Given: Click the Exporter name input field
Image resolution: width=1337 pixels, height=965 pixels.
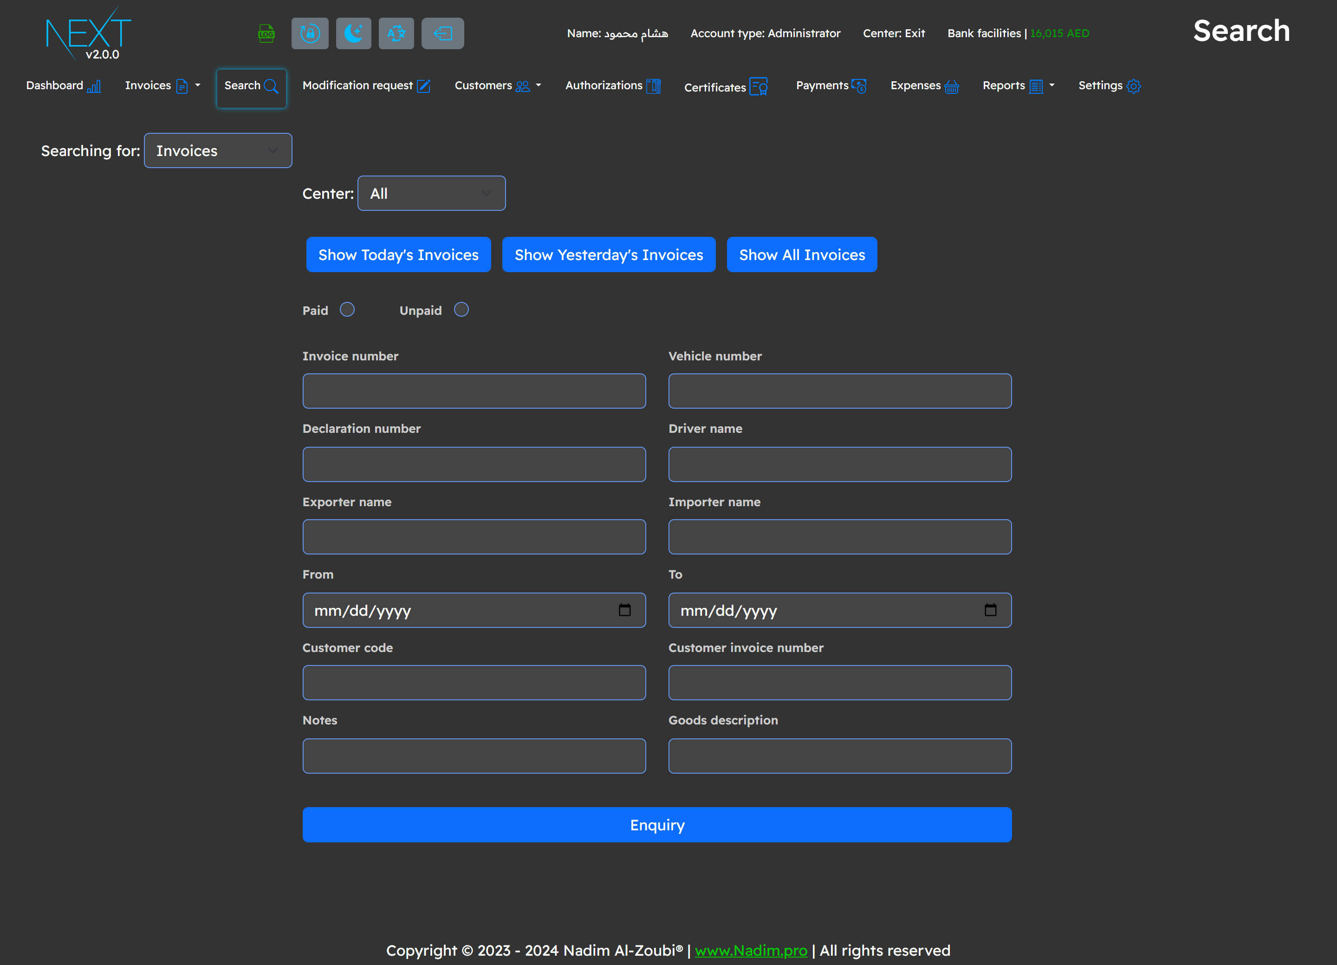Looking at the screenshot, I should [474, 537].
